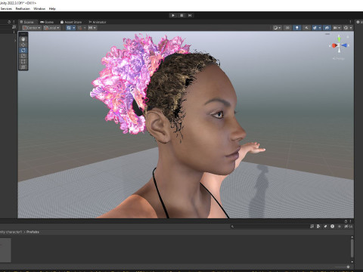
Task: Click the Inspector tab icon
Action: tap(358, 22)
